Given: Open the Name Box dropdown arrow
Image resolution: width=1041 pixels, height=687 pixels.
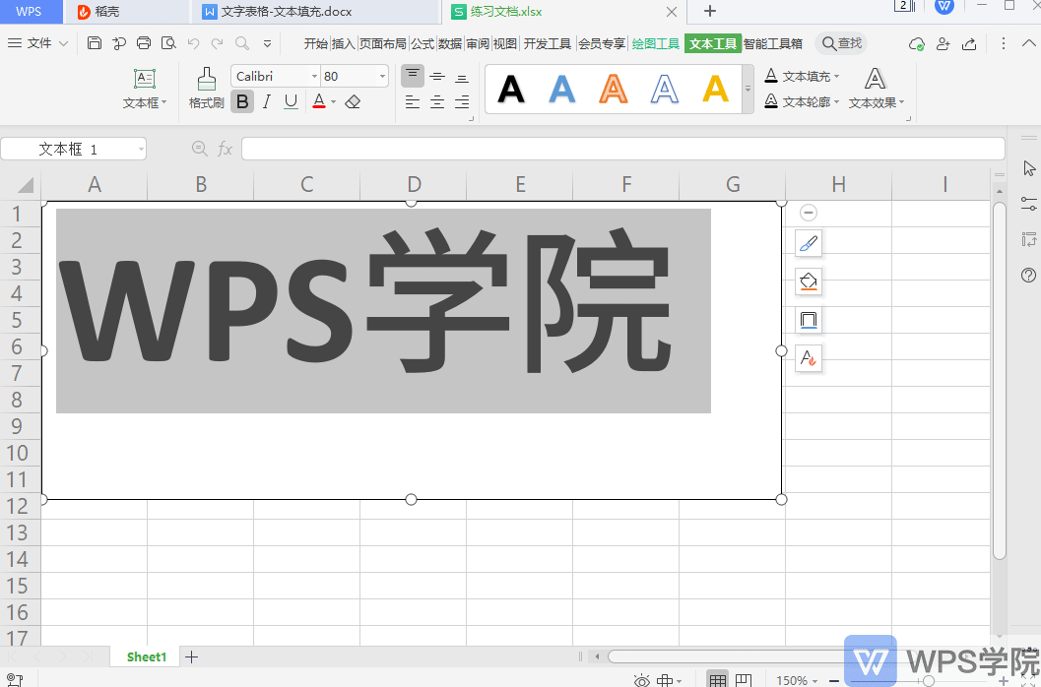Looking at the screenshot, I should pos(141,150).
